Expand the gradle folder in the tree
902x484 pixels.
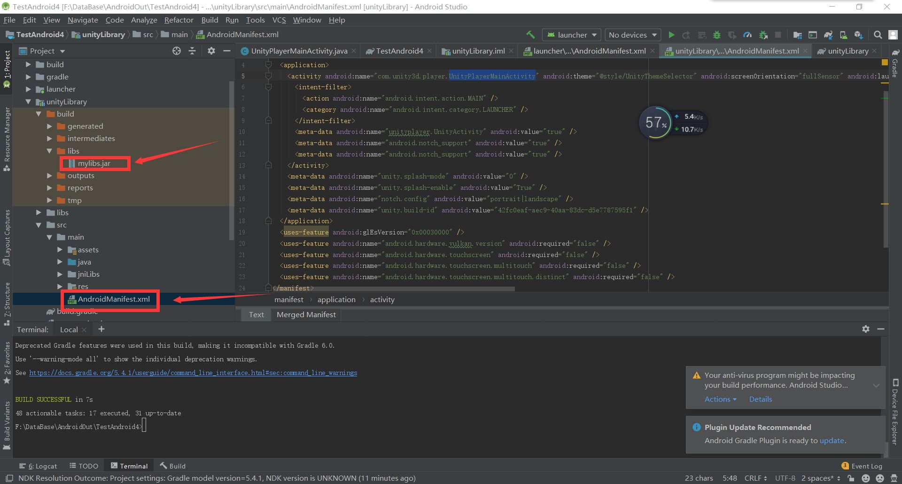point(28,77)
